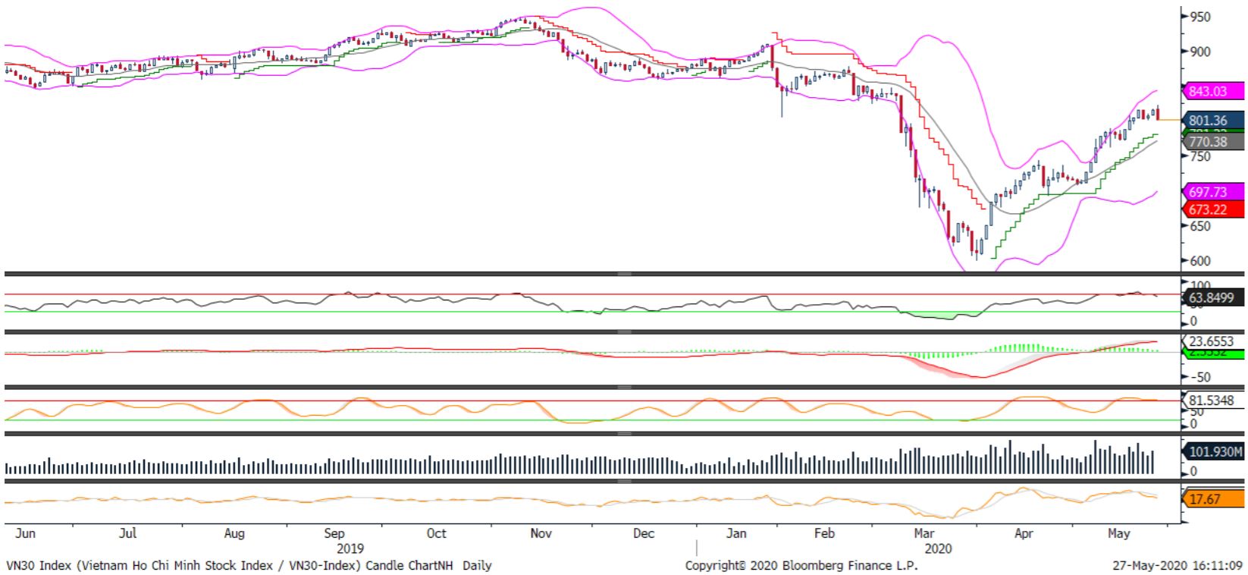1248x575 pixels.
Task: Click the 81.5348 stochastic value label
Action: click(x=1214, y=400)
